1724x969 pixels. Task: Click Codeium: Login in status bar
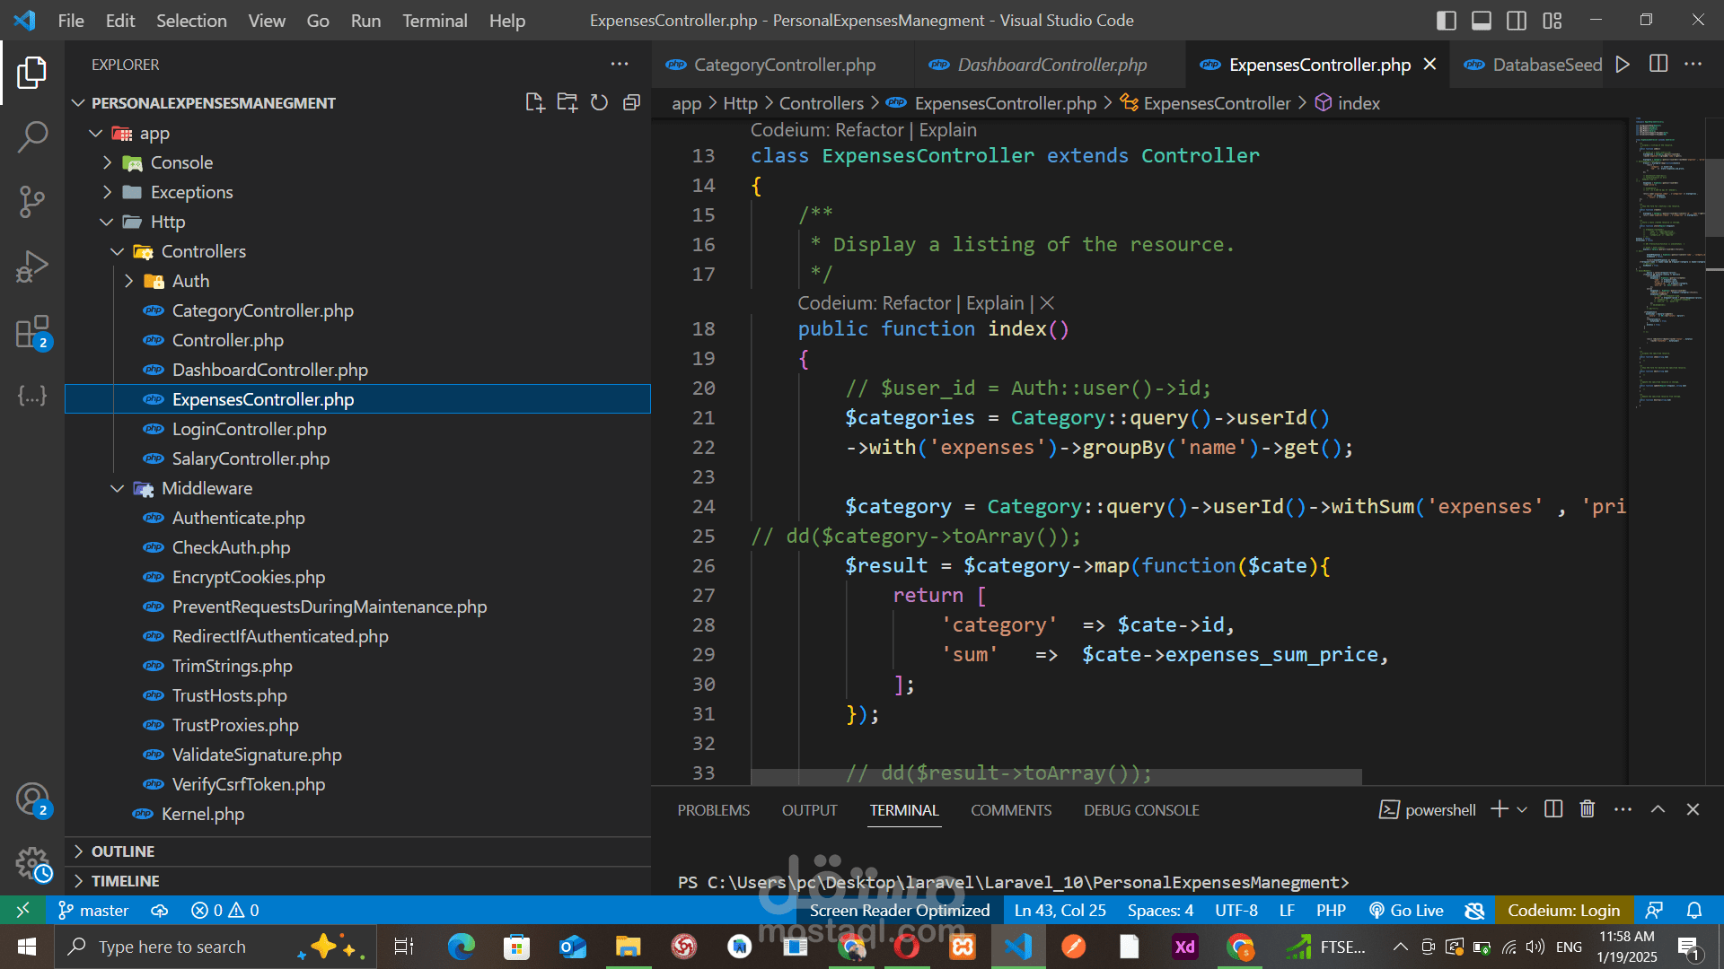click(x=1563, y=910)
